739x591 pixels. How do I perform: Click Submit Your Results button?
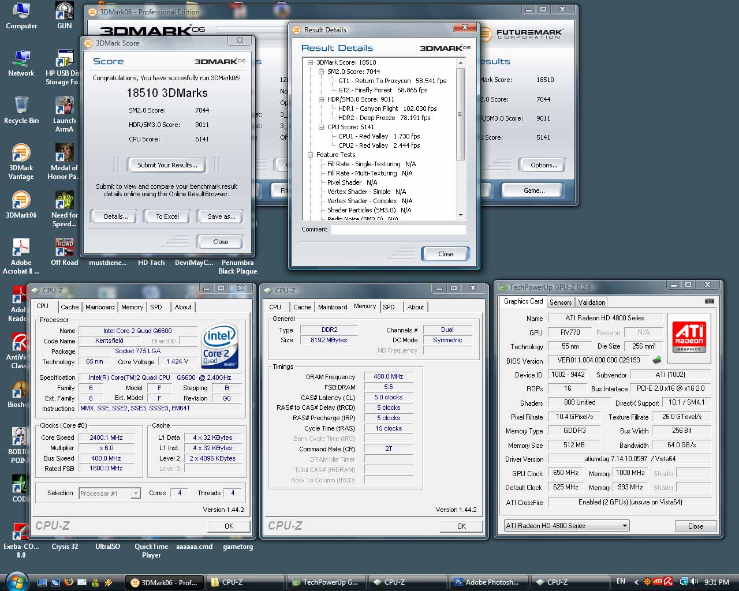tap(167, 165)
